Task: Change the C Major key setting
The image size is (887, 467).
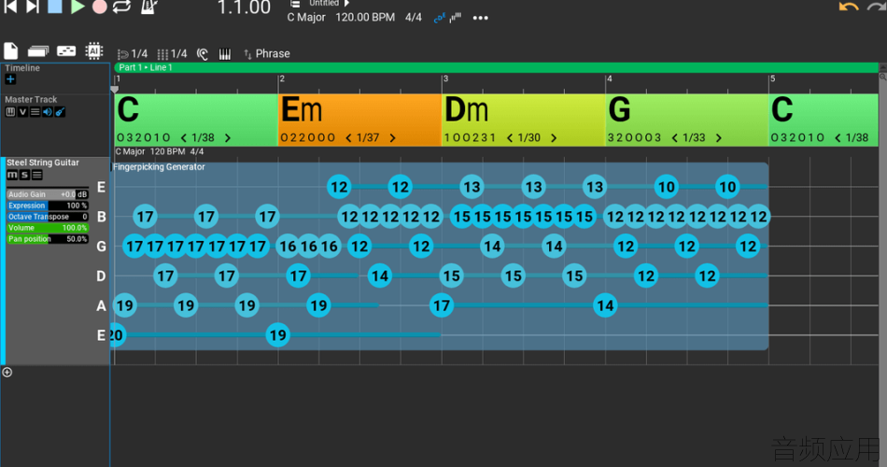Action: [x=306, y=18]
